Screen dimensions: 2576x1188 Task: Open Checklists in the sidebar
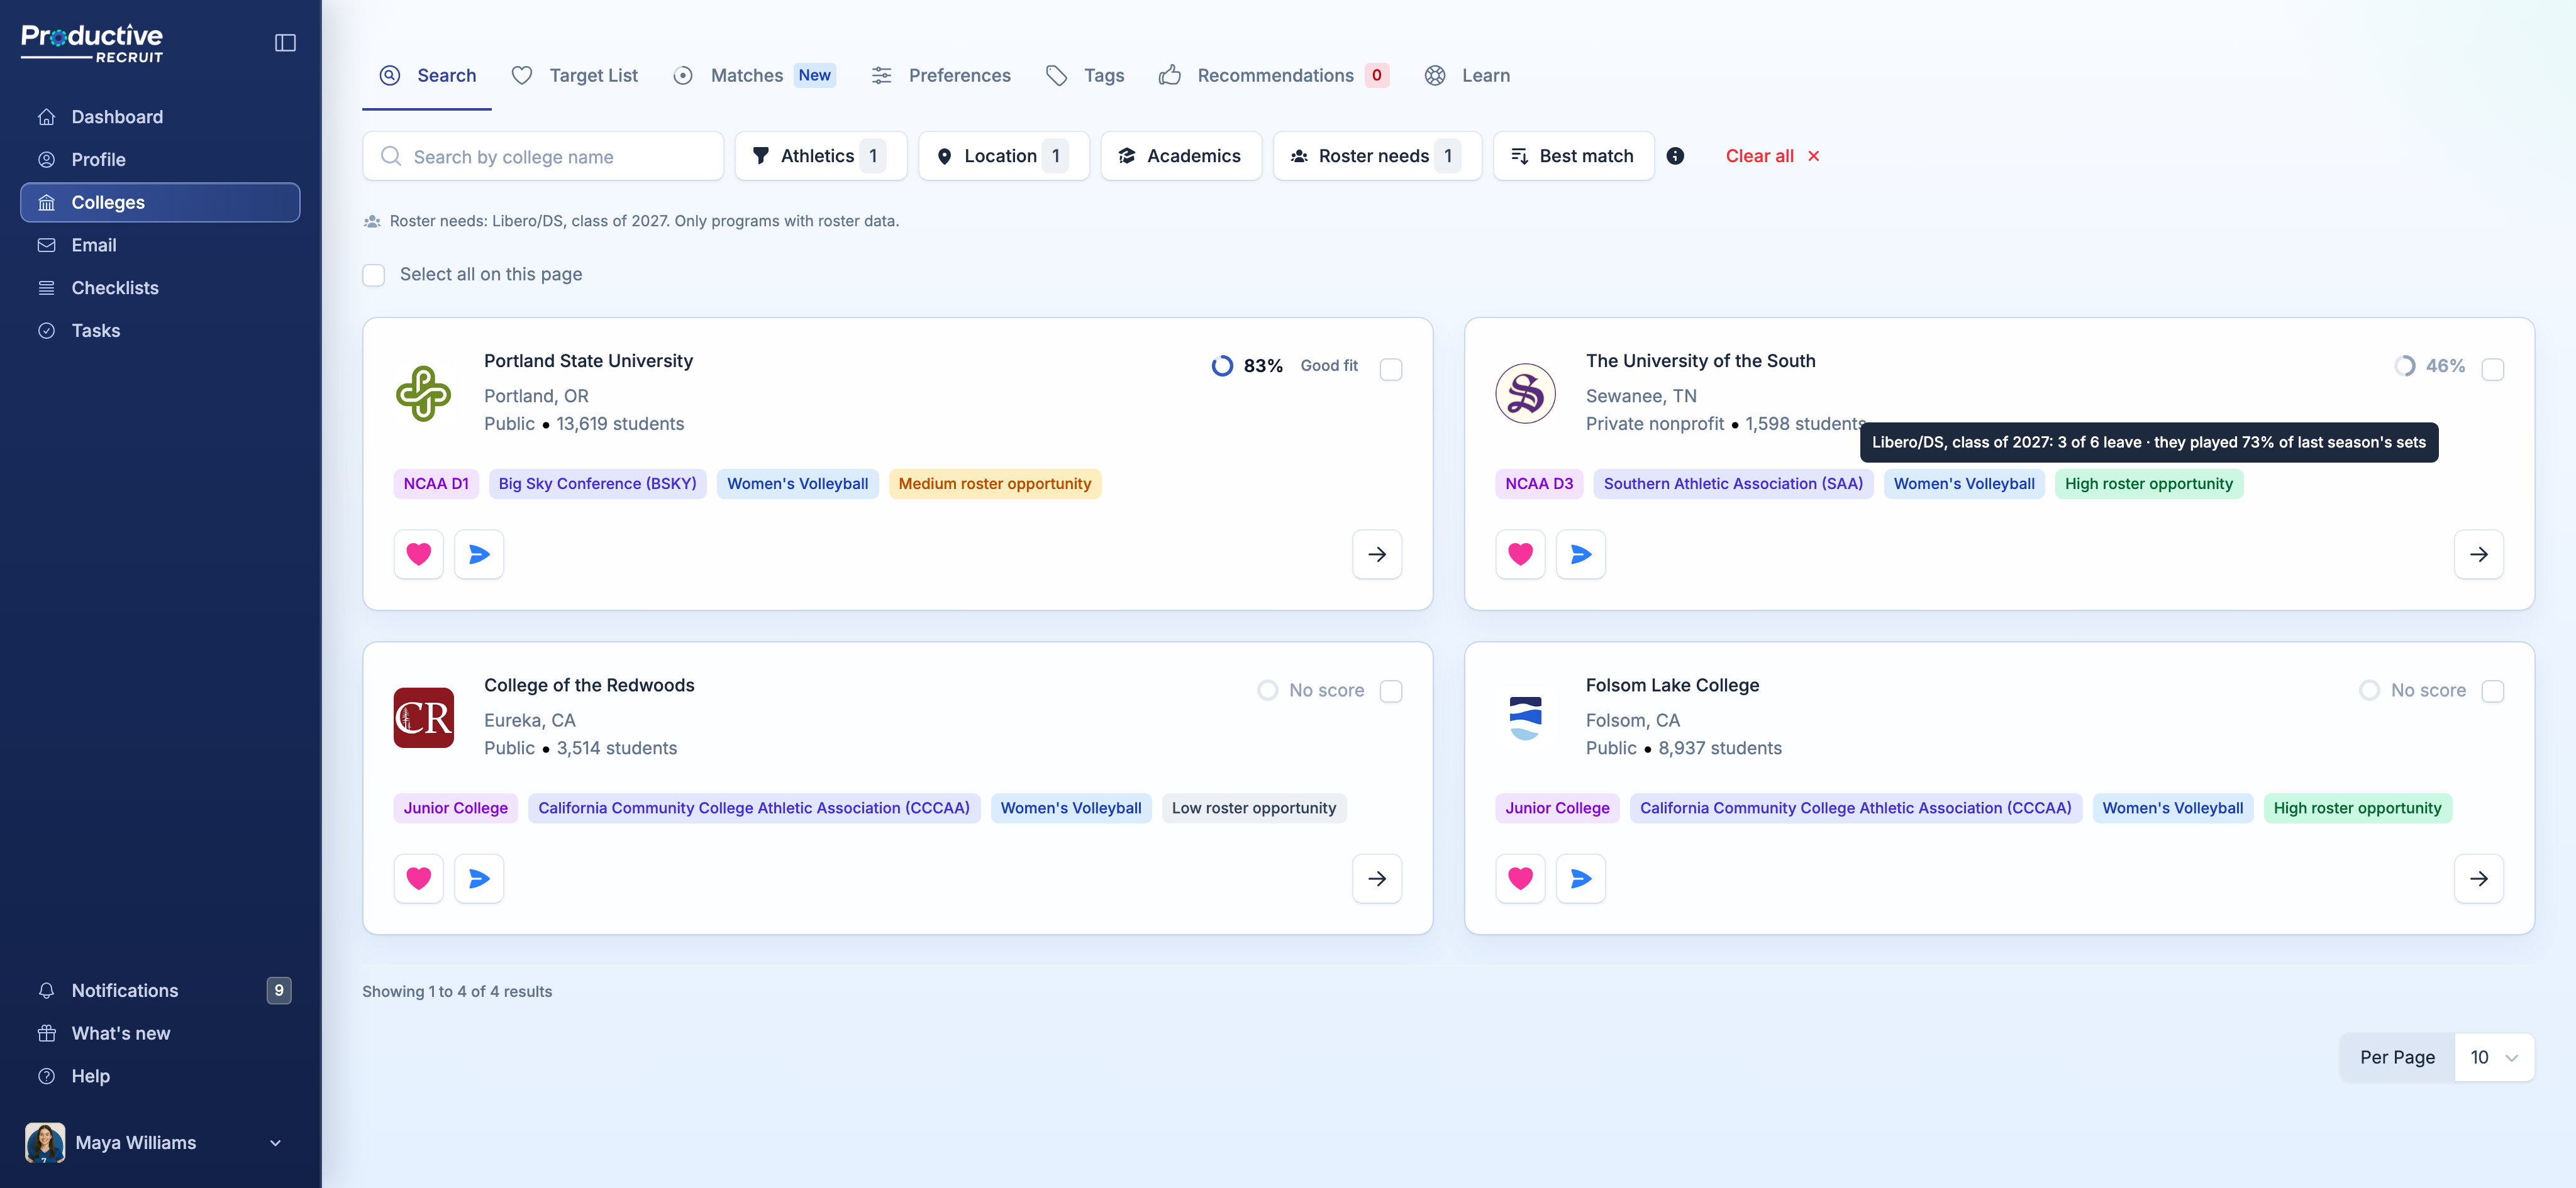[x=160, y=288]
